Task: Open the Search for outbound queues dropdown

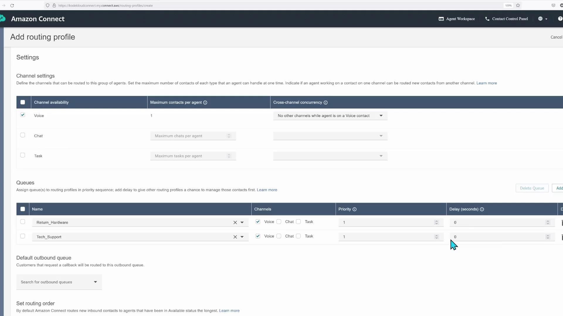Action: coord(59,282)
